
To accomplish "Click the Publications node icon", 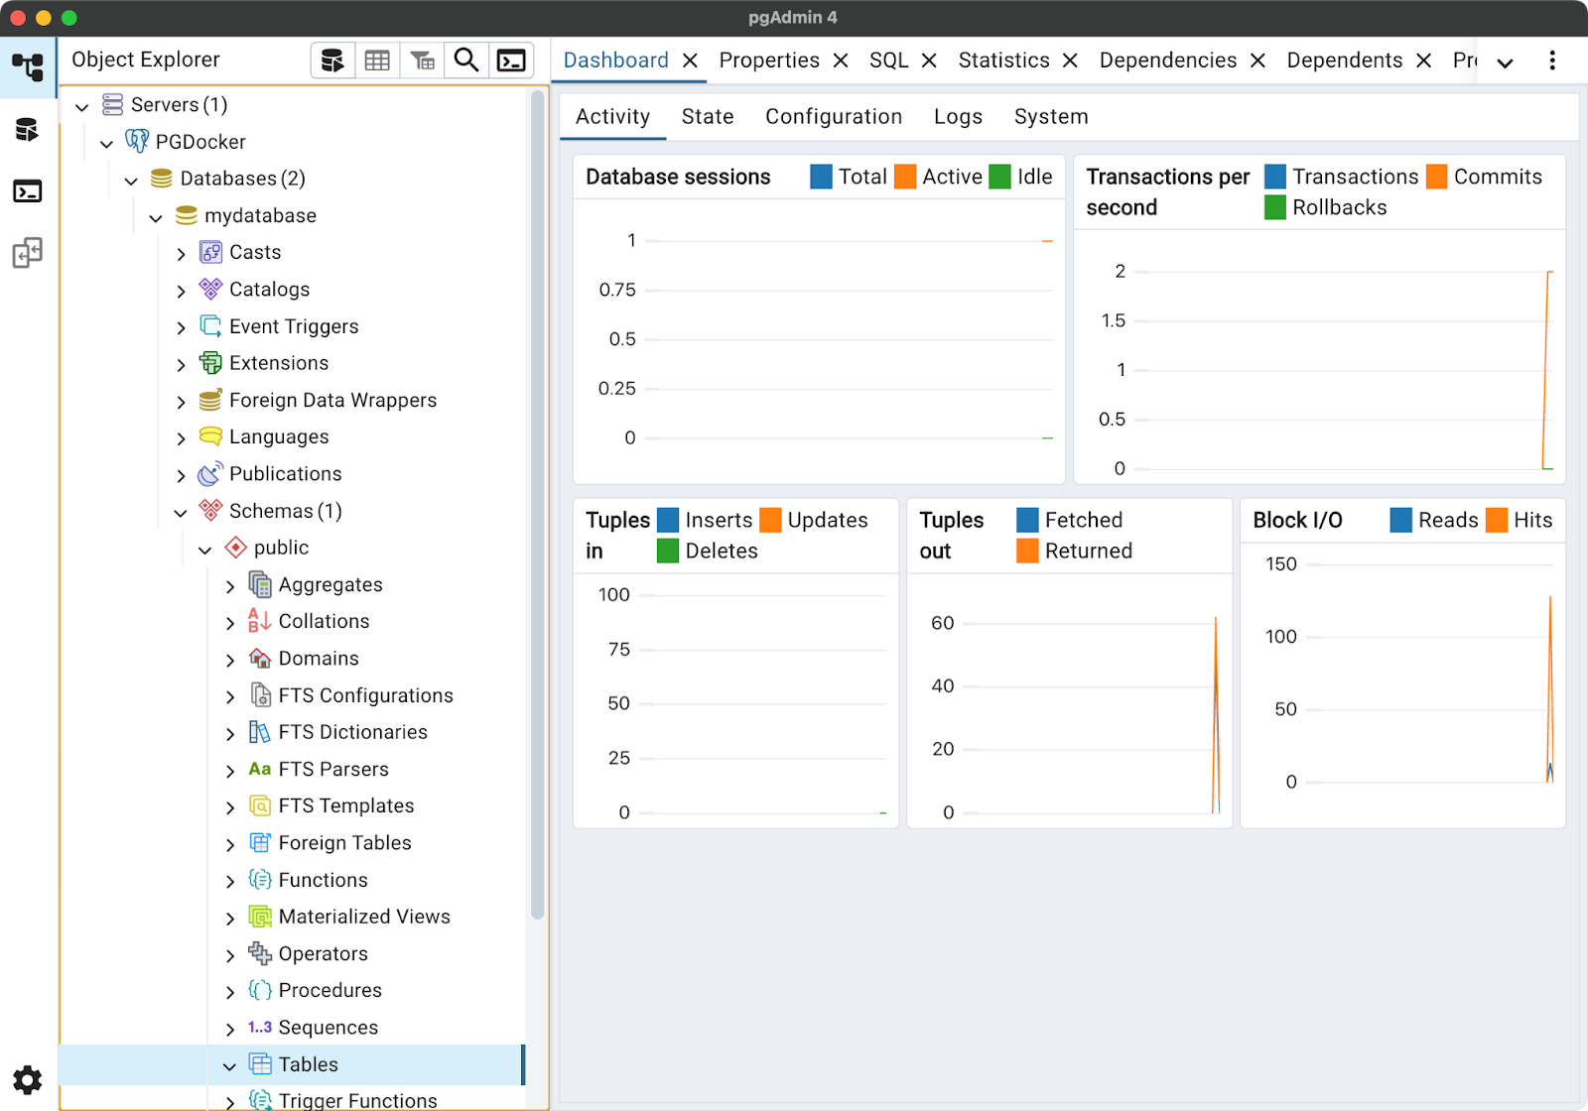I will [x=210, y=473].
